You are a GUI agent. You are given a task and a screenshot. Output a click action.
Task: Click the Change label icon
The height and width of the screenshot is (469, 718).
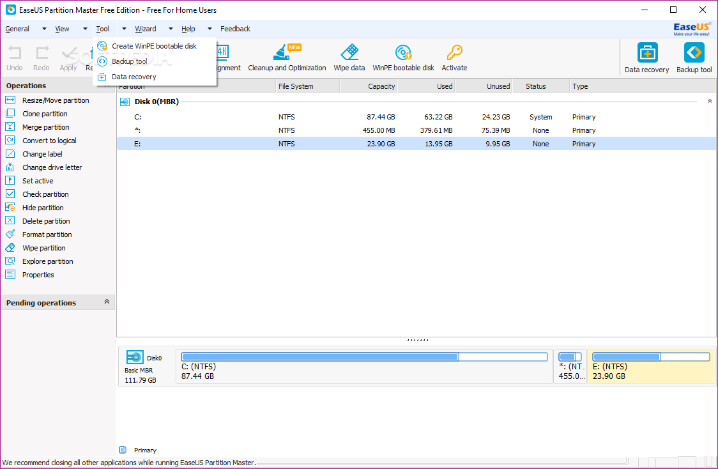pos(10,153)
